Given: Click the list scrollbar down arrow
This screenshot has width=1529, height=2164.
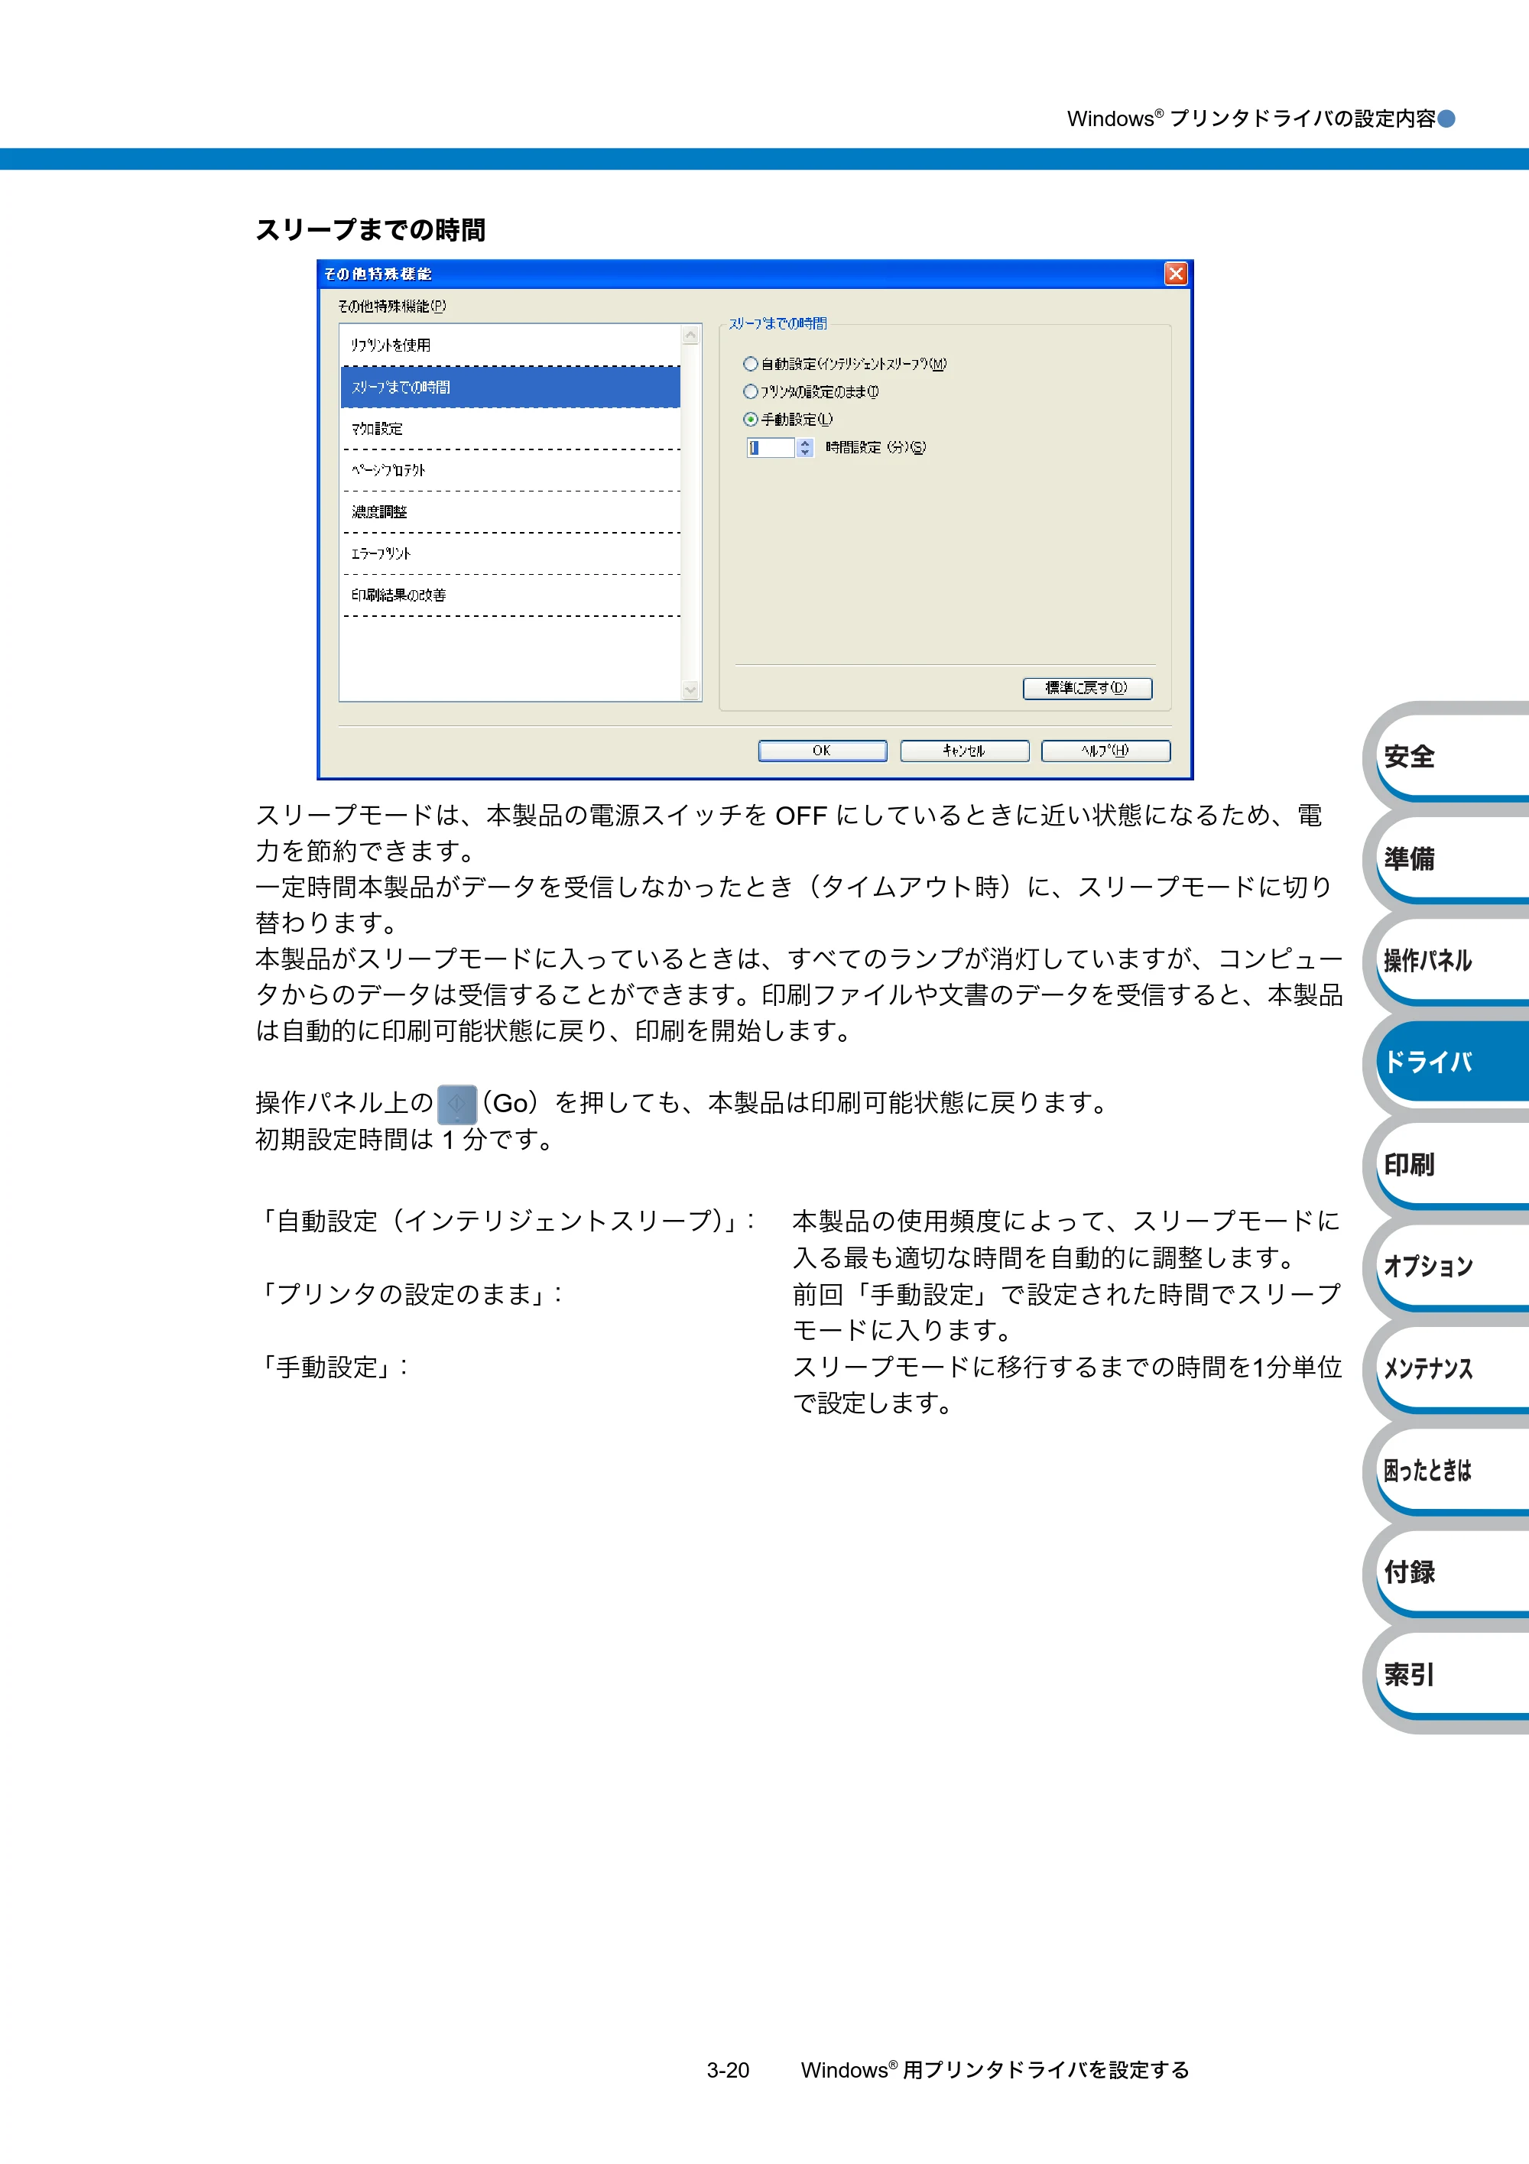Looking at the screenshot, I should (691, 690).
